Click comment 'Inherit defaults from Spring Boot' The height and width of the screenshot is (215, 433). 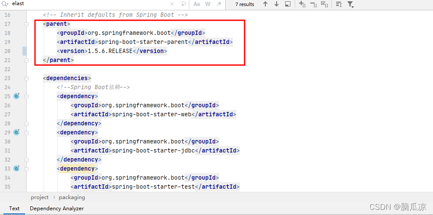tap(117, 15)
